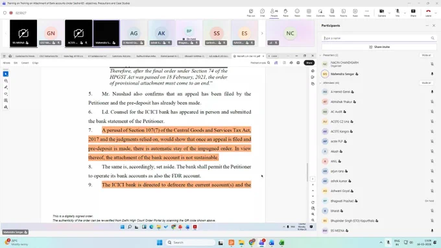Select the SS participant tile

pyautogui.click(x=217, y=33)
